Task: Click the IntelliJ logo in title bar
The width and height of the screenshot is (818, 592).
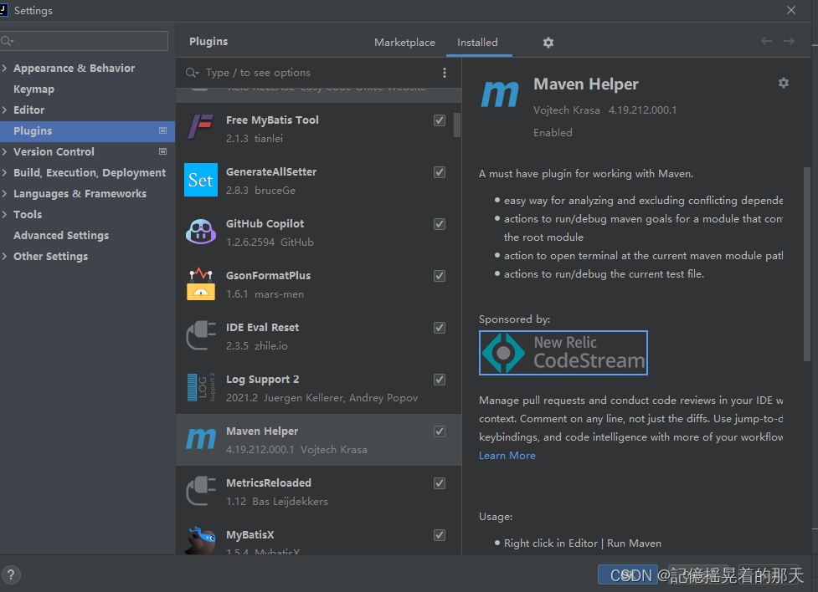Action: pyautogui.click(x=3, y=10)
